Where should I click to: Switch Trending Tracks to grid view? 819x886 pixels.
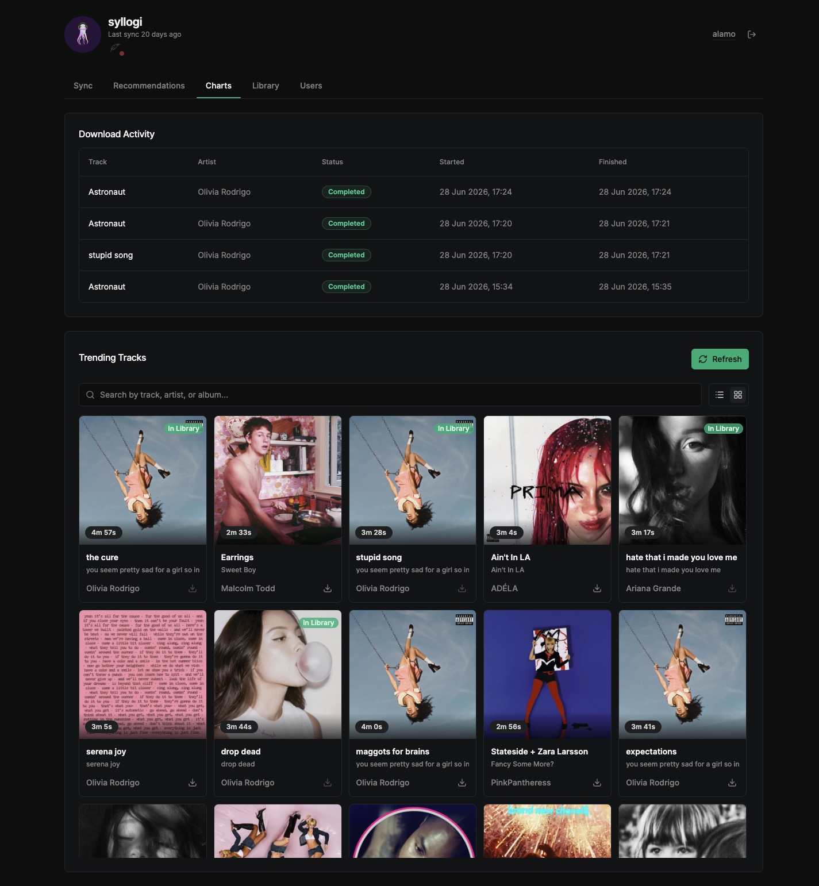(x=738, y=395)
